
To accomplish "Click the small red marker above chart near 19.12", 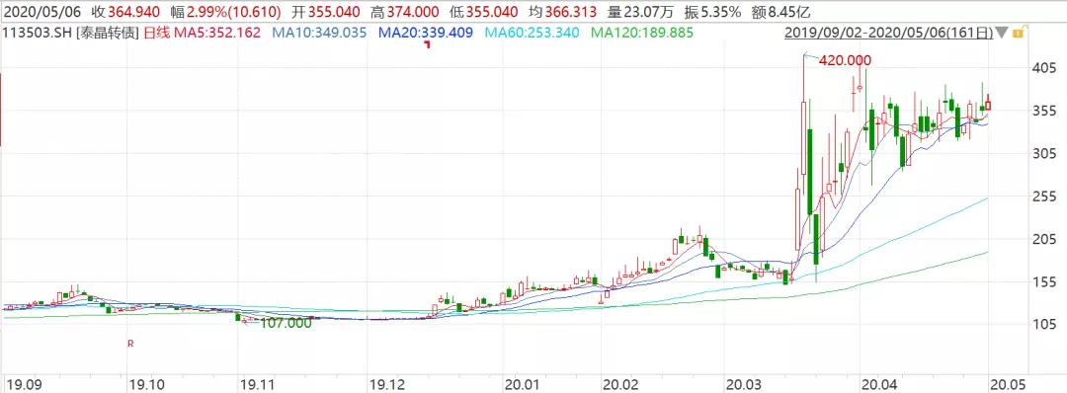I will click(428, 44).
